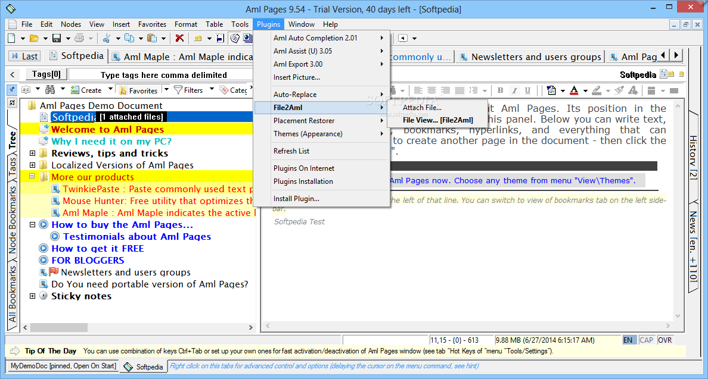Choose File View... [File2Aml]
The height and width of the screenshot is (379, 708).
point(437,120)
